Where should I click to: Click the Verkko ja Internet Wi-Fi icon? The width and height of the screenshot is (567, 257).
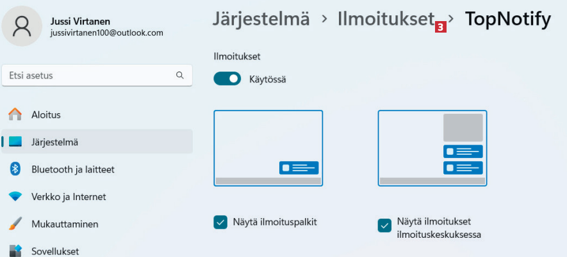15,197
